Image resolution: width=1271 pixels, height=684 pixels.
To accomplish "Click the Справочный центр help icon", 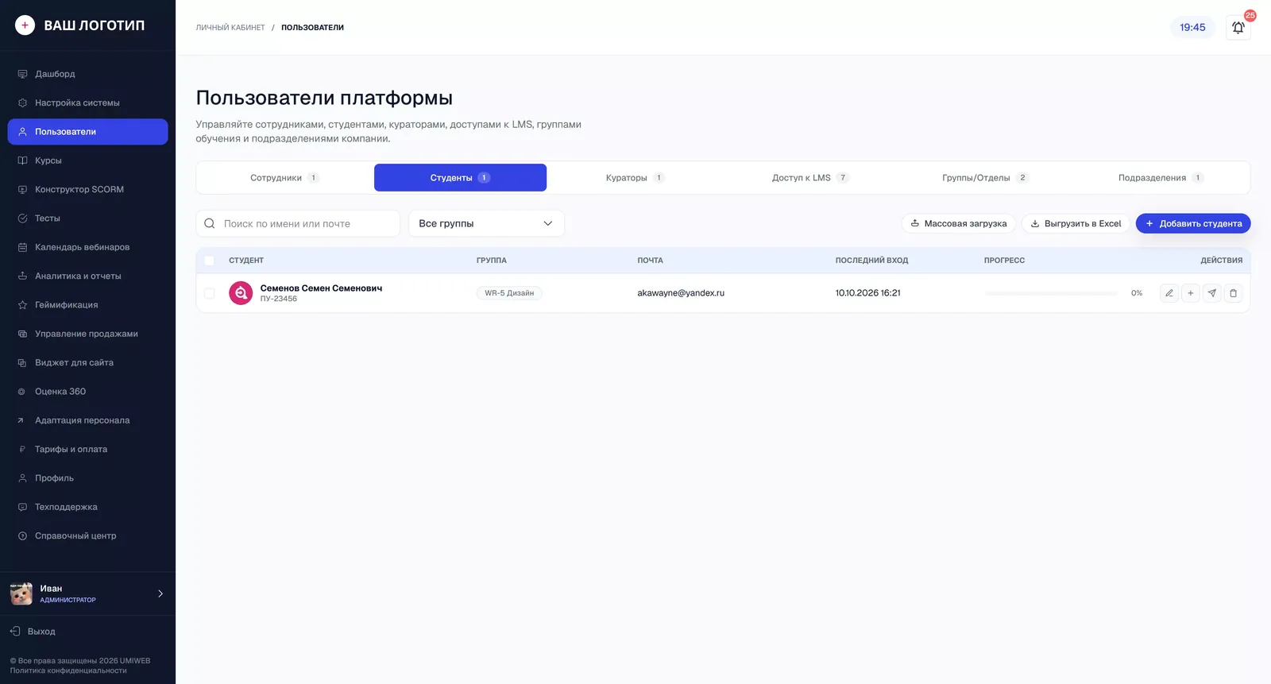I will pos(22,536).
